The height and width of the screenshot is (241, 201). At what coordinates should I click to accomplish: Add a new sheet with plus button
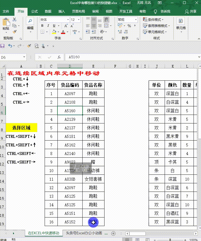[113, 234]
